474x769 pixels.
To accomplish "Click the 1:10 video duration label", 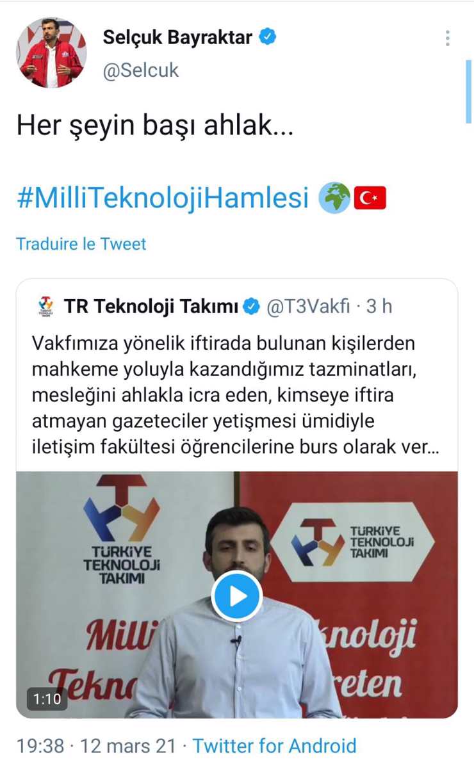I will [47, 699].
